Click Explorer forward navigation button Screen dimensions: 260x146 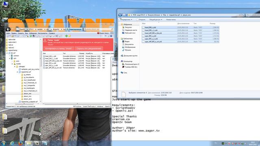pyautogui.click(x=124, y=15)
